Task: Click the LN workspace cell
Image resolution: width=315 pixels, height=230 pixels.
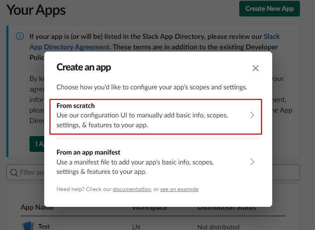Action: pyautogui.click(x=136, y=227)
